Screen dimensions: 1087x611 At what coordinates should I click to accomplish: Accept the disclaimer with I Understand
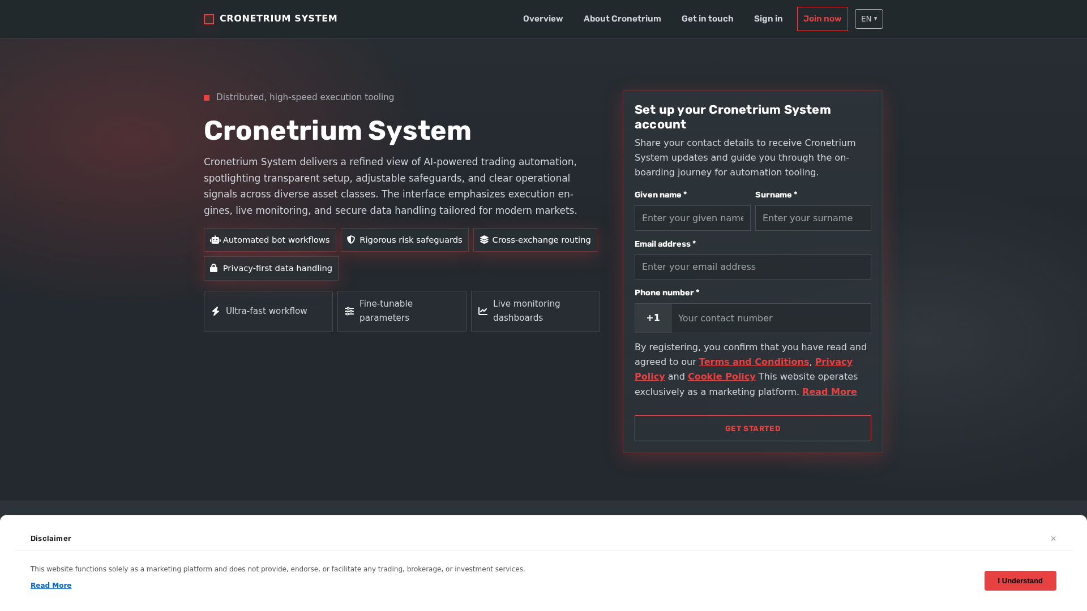(x=1020, y=581)
